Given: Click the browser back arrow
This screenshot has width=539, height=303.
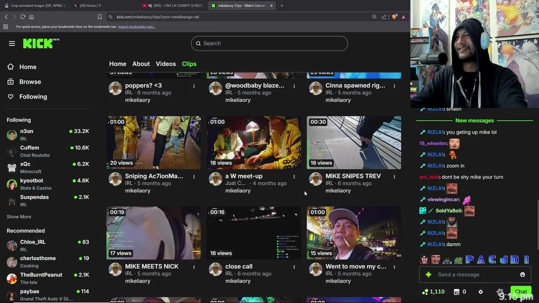Looking at the screenshot, I should pyautogui.click(x=6, y=17).
